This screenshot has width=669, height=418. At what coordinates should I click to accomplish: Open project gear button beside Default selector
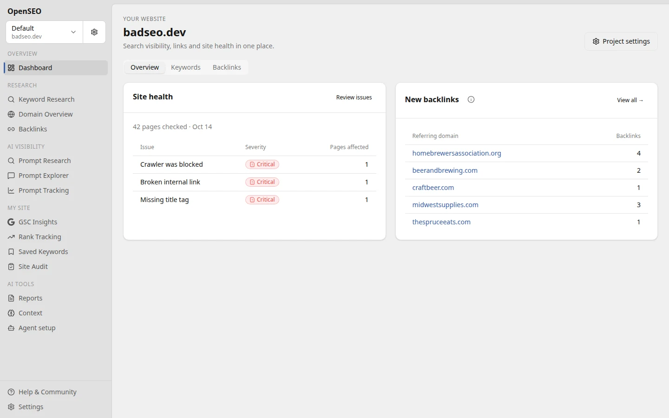point(94,32)
